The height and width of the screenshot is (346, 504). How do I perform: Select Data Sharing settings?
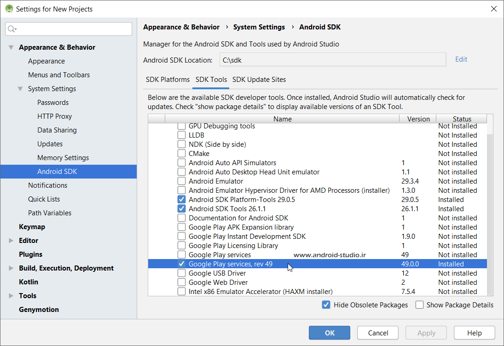[x=57, y=130]
